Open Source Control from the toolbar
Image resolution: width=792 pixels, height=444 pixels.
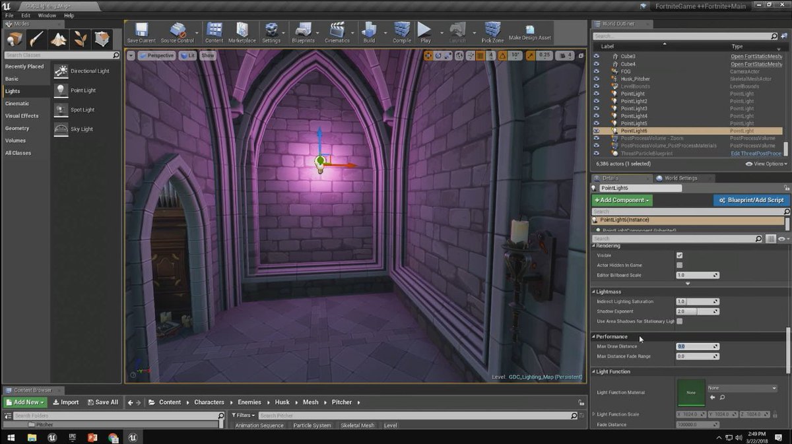coord(177,32)
